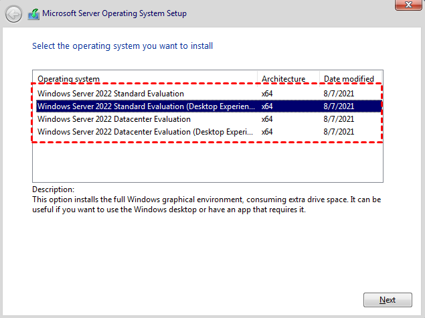The width and height of the screenshot is (425, 318).
Task: Click the back arrow button
Action: pos(13,13)
